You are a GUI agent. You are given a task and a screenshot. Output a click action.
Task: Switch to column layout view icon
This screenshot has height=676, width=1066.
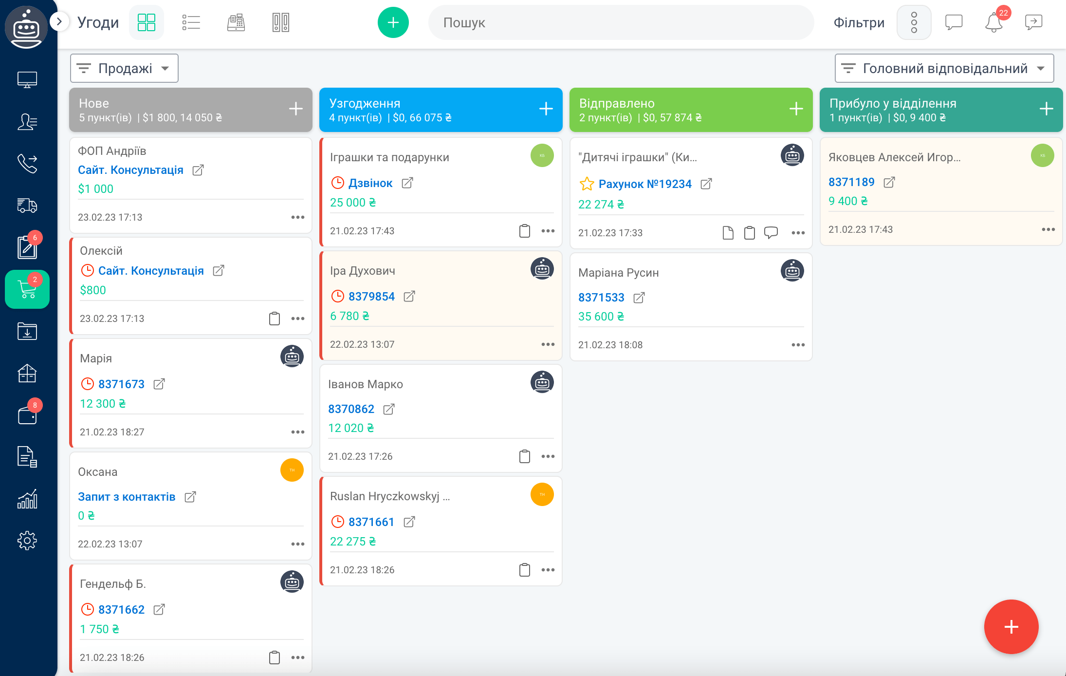[281, 22]
